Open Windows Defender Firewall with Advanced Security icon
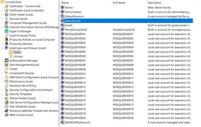Screen dimensions: 201x127 6,111
